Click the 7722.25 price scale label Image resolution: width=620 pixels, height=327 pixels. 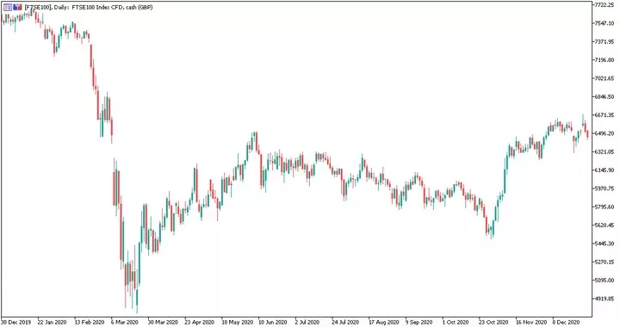pyautogui.click(x=604, y=5)
